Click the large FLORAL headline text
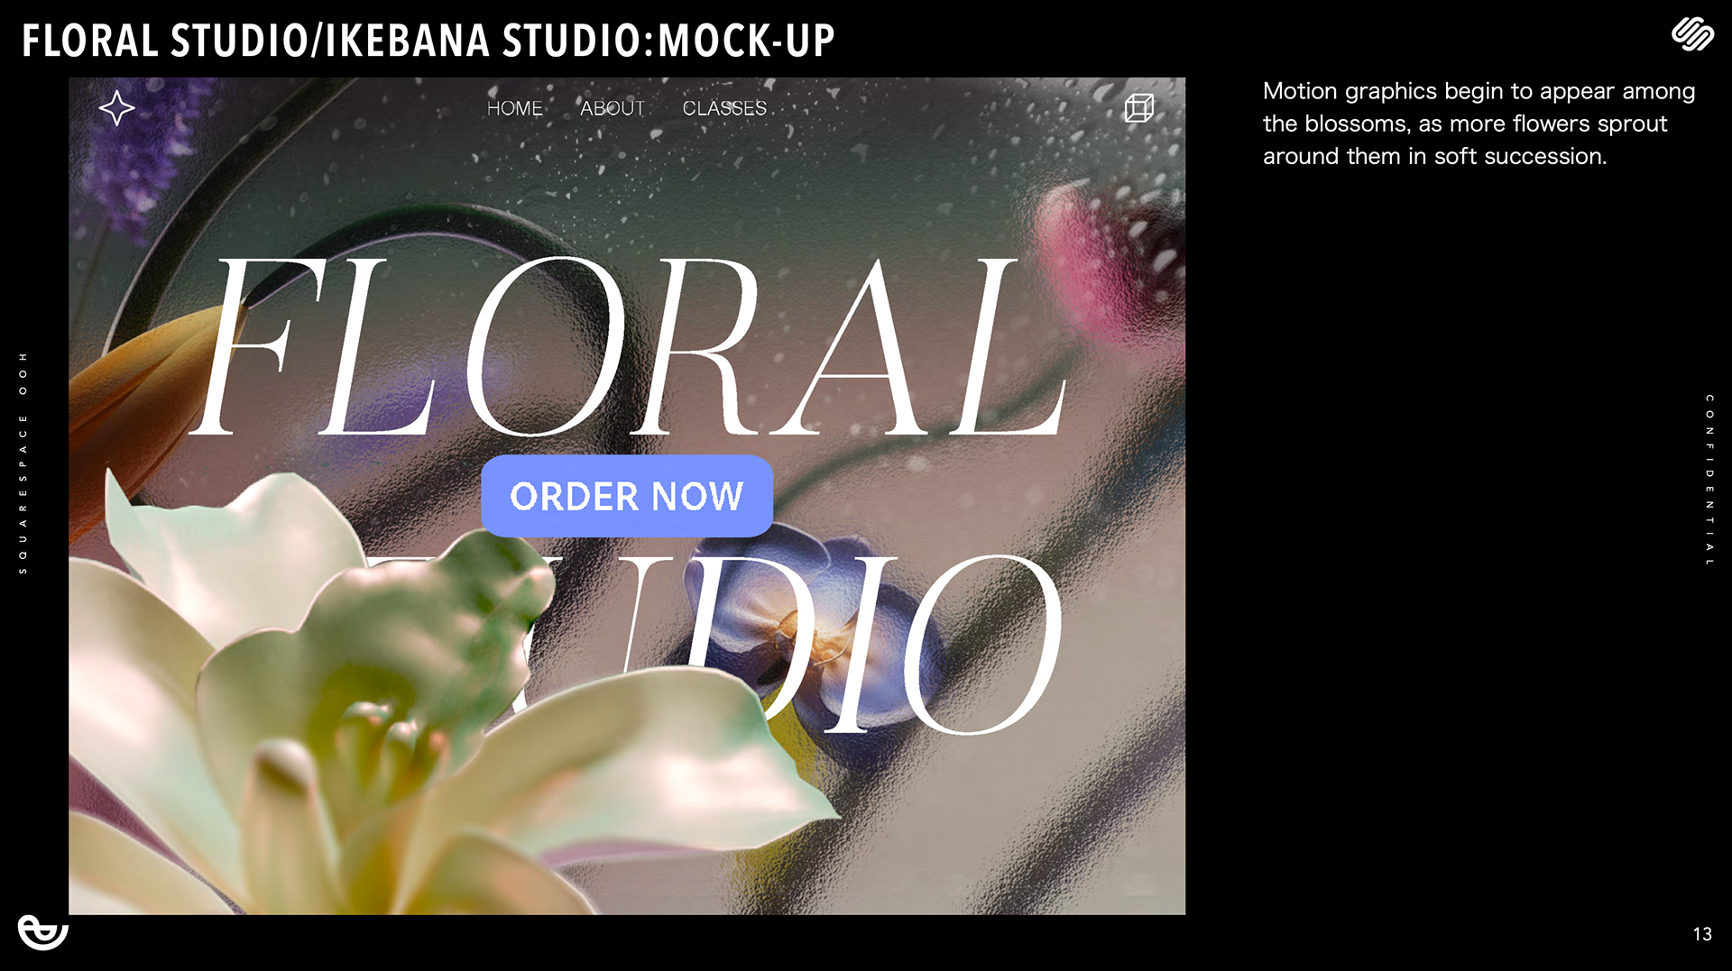Viewport: 1732px width, 971px height. pyautogui.click(x=627, y=347)
